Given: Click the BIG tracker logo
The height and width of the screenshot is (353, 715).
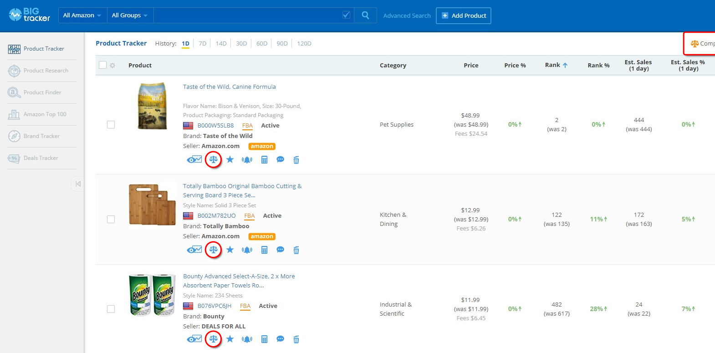Looking at the screenshot, I should coord(30,15).
